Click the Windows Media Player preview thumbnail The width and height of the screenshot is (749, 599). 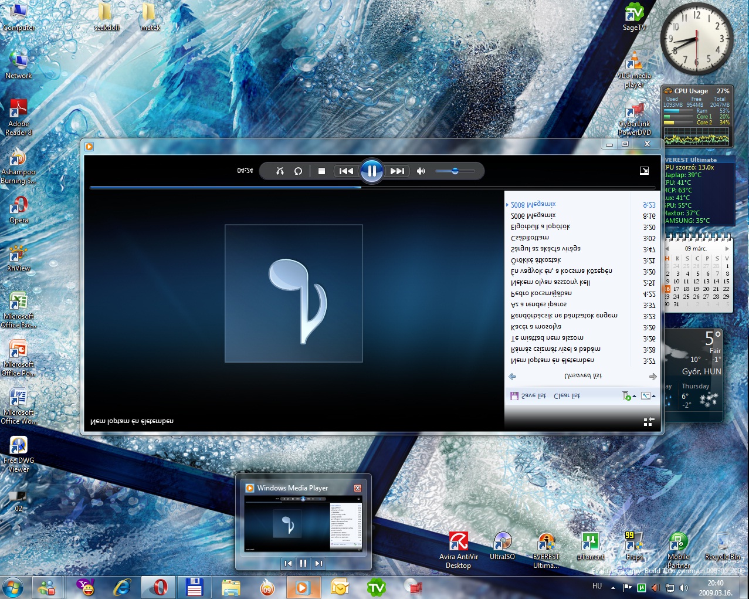point(303,524)
